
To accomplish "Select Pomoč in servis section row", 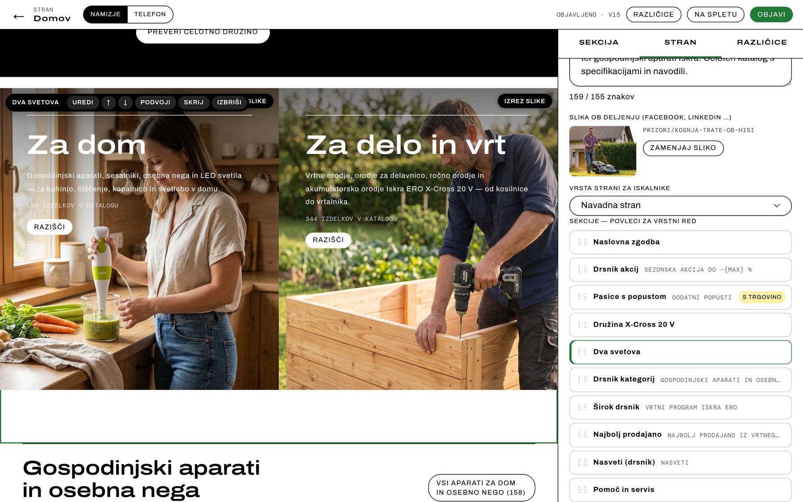I will point(680,490).
